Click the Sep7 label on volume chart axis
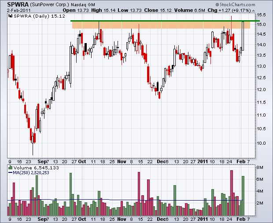The image size is (273, 223). pos(43,219)
